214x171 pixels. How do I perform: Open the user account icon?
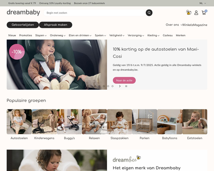coord(196,13)
